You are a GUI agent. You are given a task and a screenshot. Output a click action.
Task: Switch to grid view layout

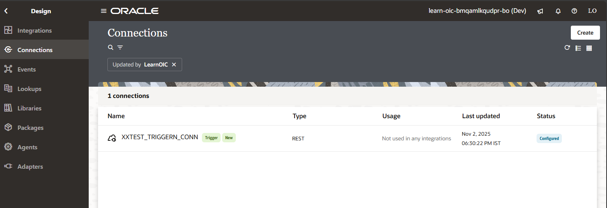[589, 48]
